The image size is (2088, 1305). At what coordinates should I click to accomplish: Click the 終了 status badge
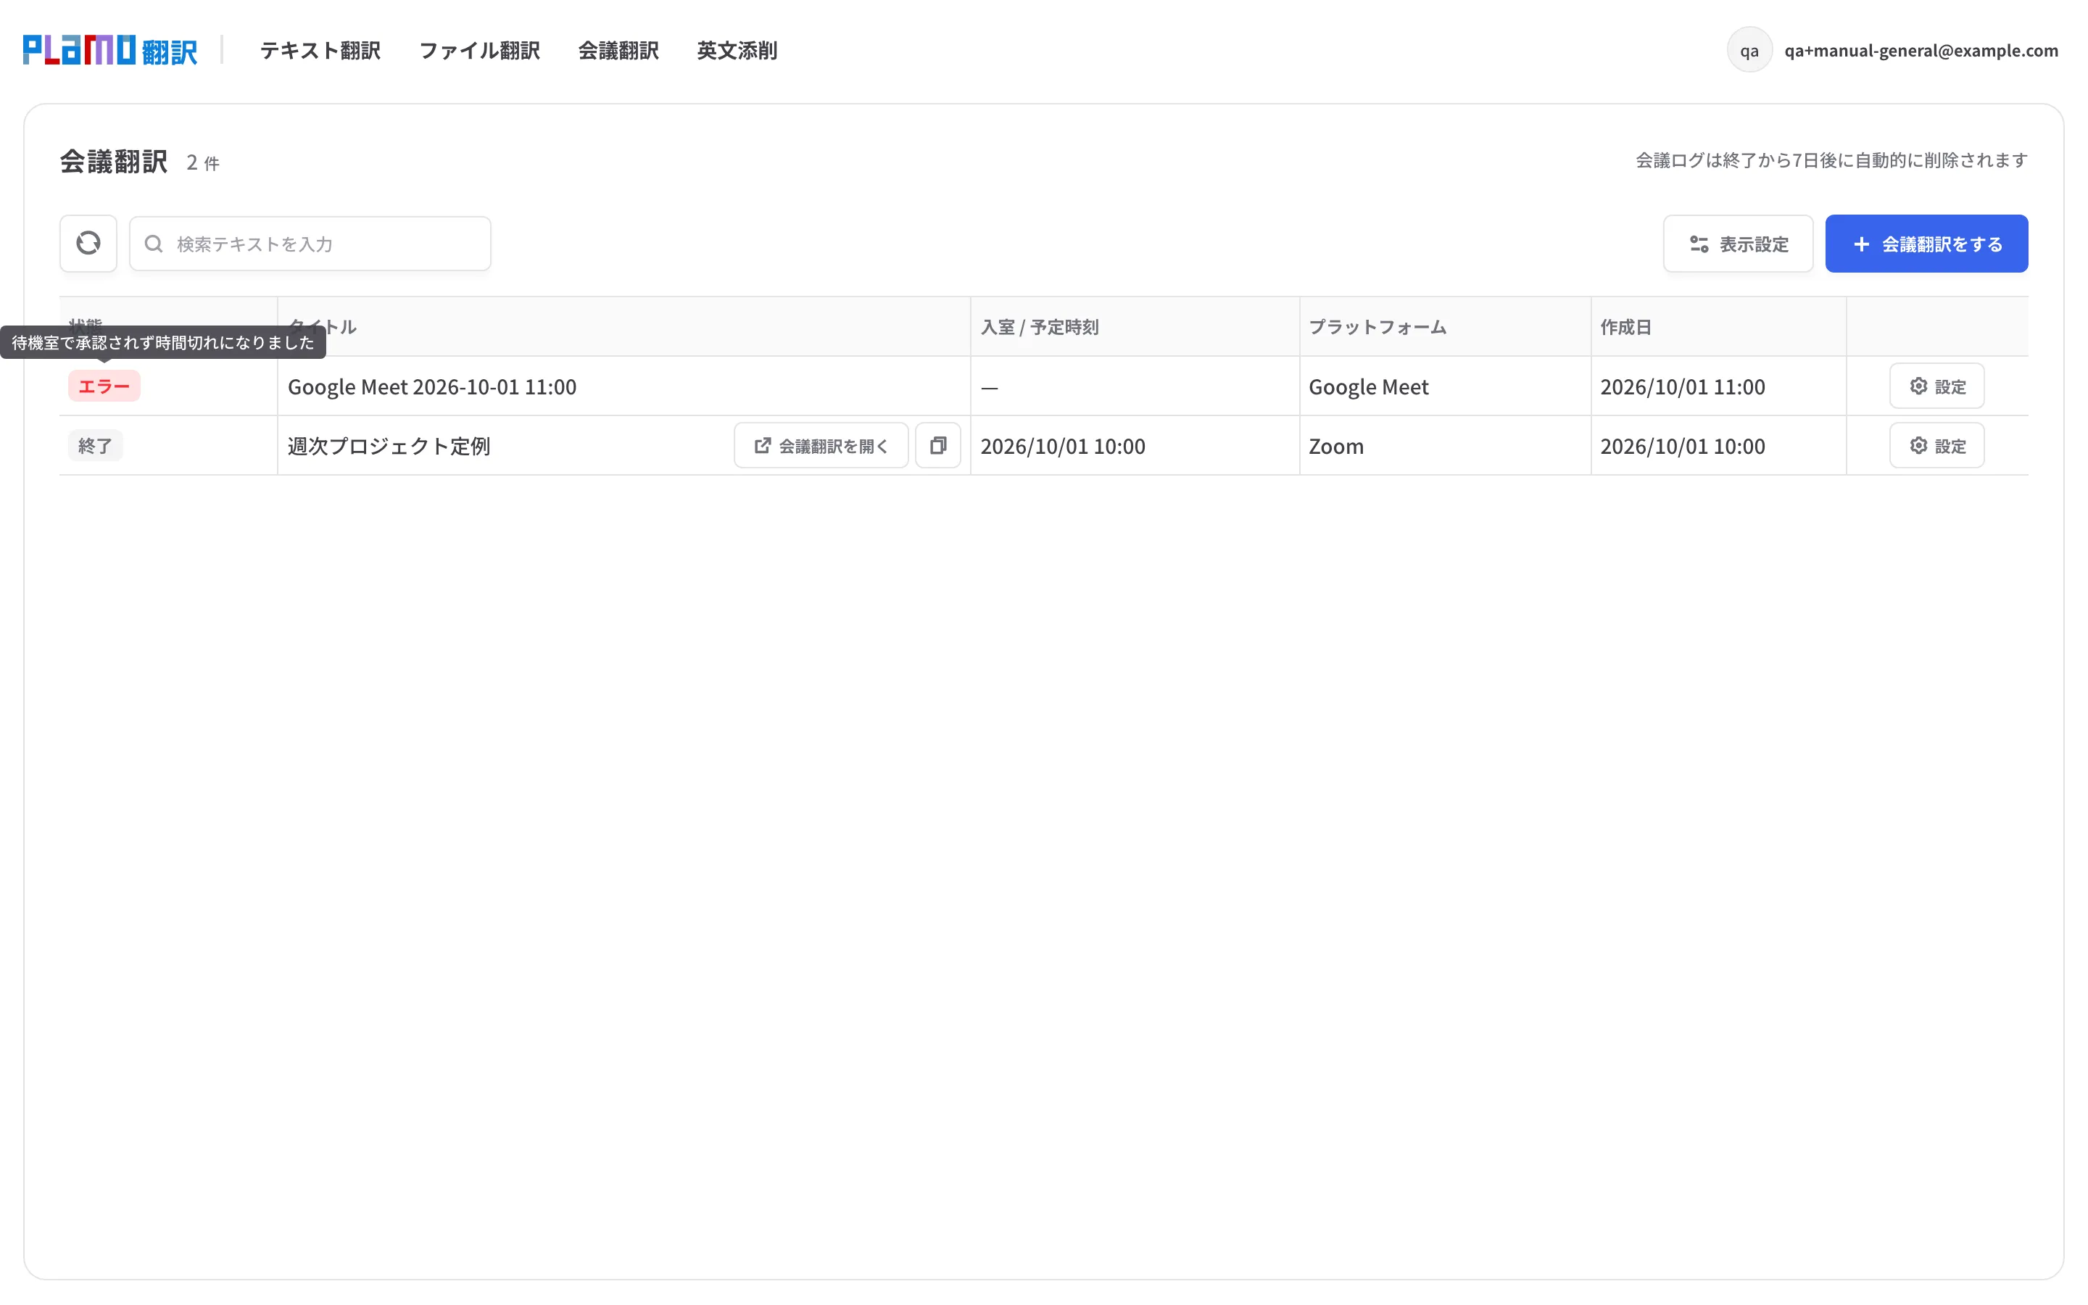point(95,445)
